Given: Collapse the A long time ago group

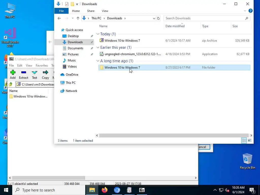Looking at the screenshot, I should coord(98,61).
